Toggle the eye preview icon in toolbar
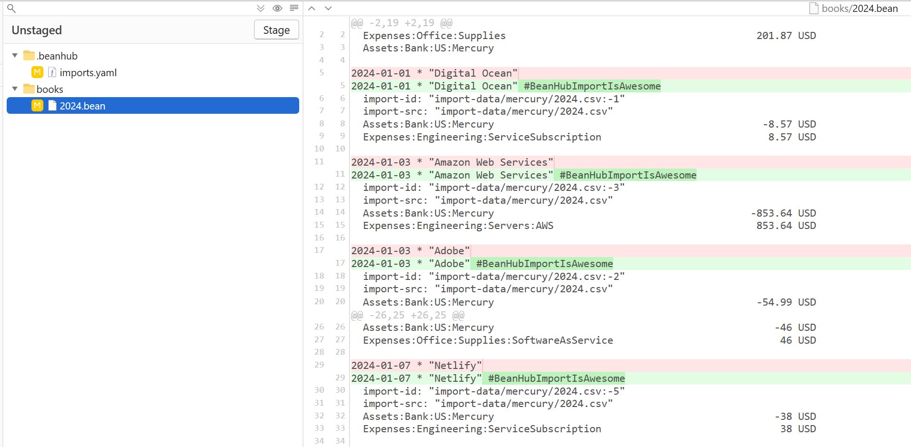Viewport: 911px width, 447px height. pos(277,8)
